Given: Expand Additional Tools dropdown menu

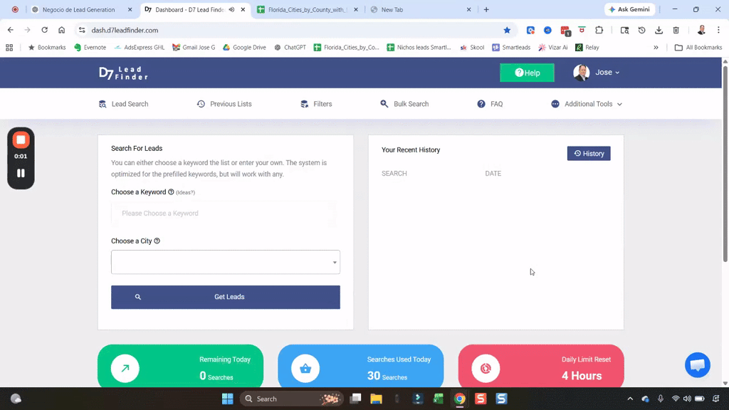Looking at the screenshot, I should click(587, 104).
